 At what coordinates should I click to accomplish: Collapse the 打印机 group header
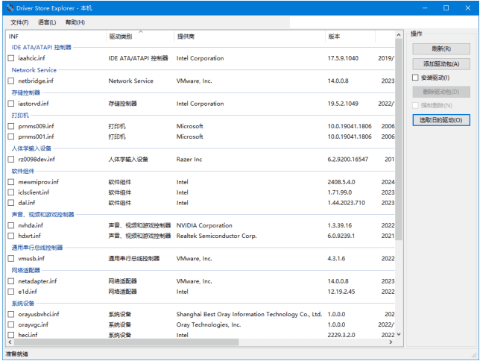pyautogui.click(x=20, y=116)
